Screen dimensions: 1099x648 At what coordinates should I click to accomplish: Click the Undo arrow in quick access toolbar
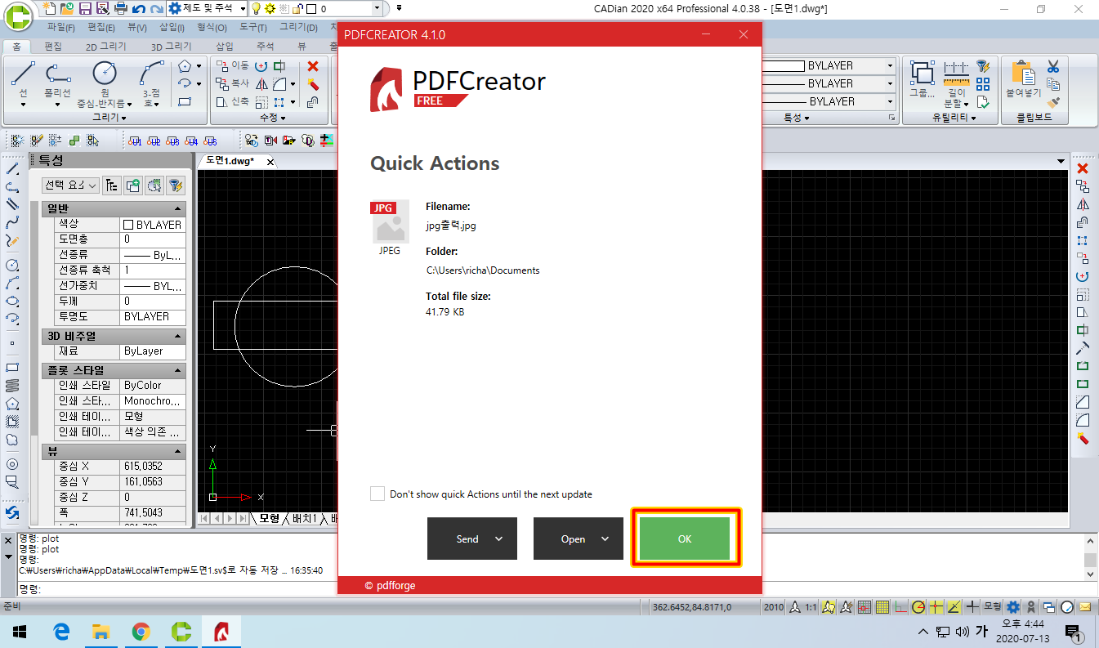click(x=138, y=9)
